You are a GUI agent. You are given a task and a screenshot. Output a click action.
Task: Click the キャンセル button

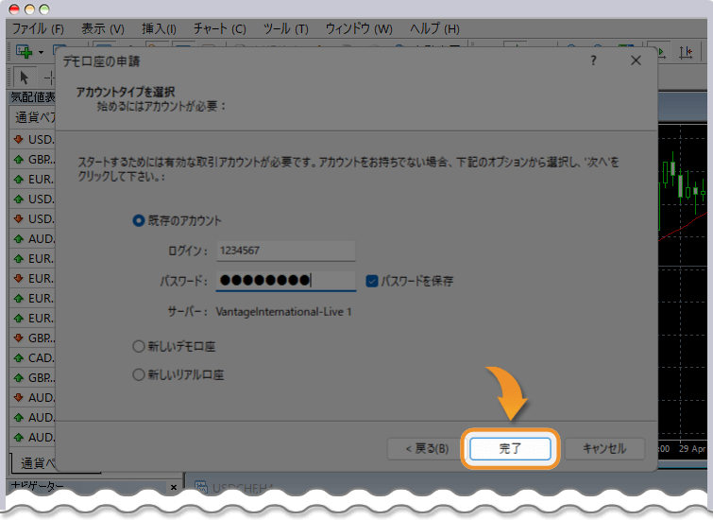click(604, 449)
